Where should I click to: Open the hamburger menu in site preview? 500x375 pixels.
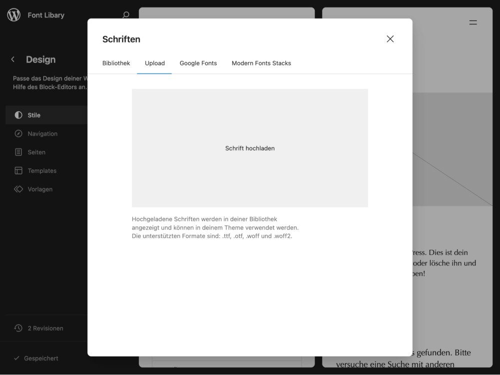point(472,22)
